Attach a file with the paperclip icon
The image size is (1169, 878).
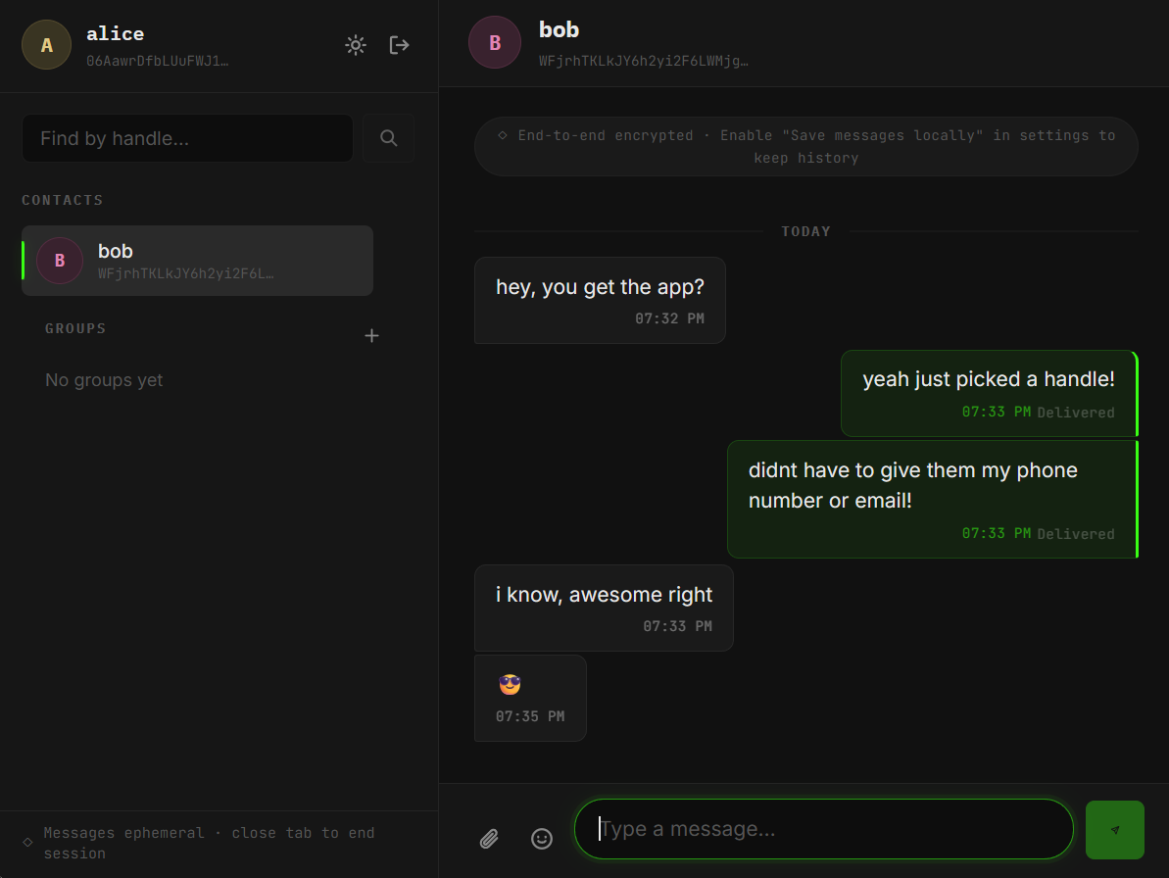tap(489, 839)
